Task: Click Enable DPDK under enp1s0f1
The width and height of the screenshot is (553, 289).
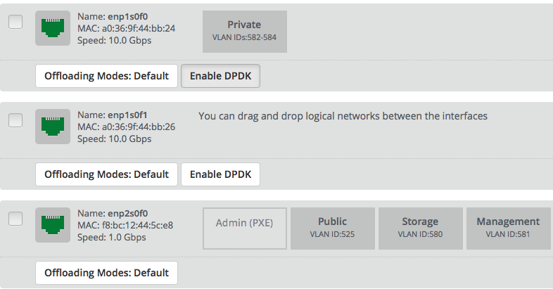Action: (220, 174)
